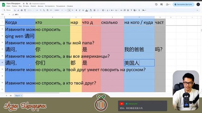
Task: Format selected cell as percent
Action: coord(40,10)
